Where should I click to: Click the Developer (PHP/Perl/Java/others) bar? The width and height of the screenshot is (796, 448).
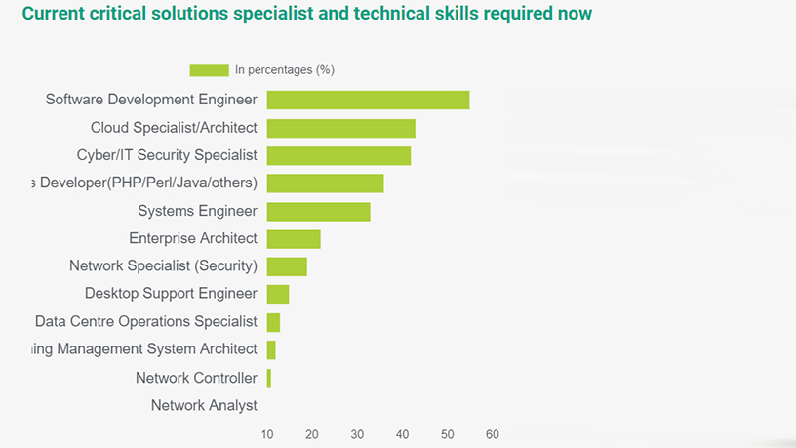point(325,183)
